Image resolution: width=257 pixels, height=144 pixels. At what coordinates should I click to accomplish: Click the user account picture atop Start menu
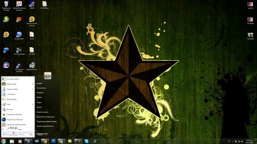(x=48, y=76)
